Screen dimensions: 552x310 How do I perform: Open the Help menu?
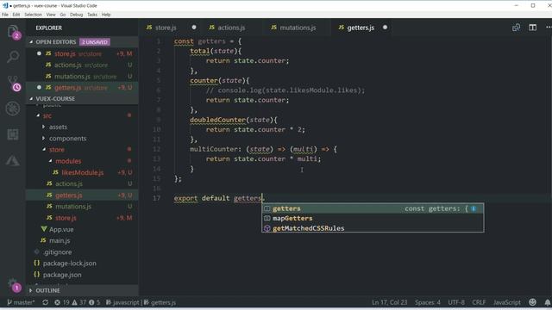coord(106,15)
